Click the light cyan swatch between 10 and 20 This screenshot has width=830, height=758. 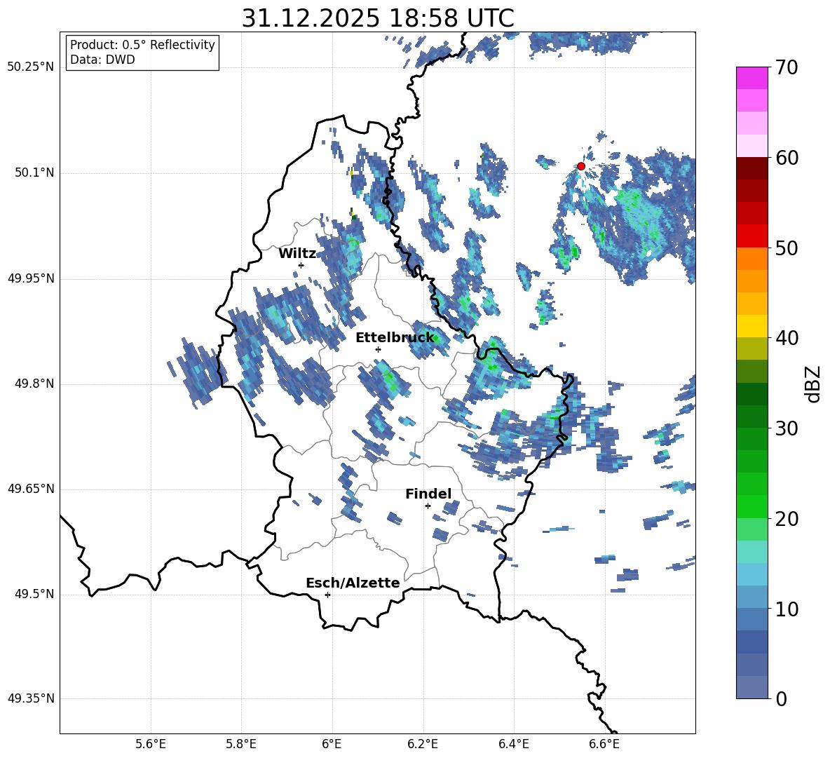(752, 552)
